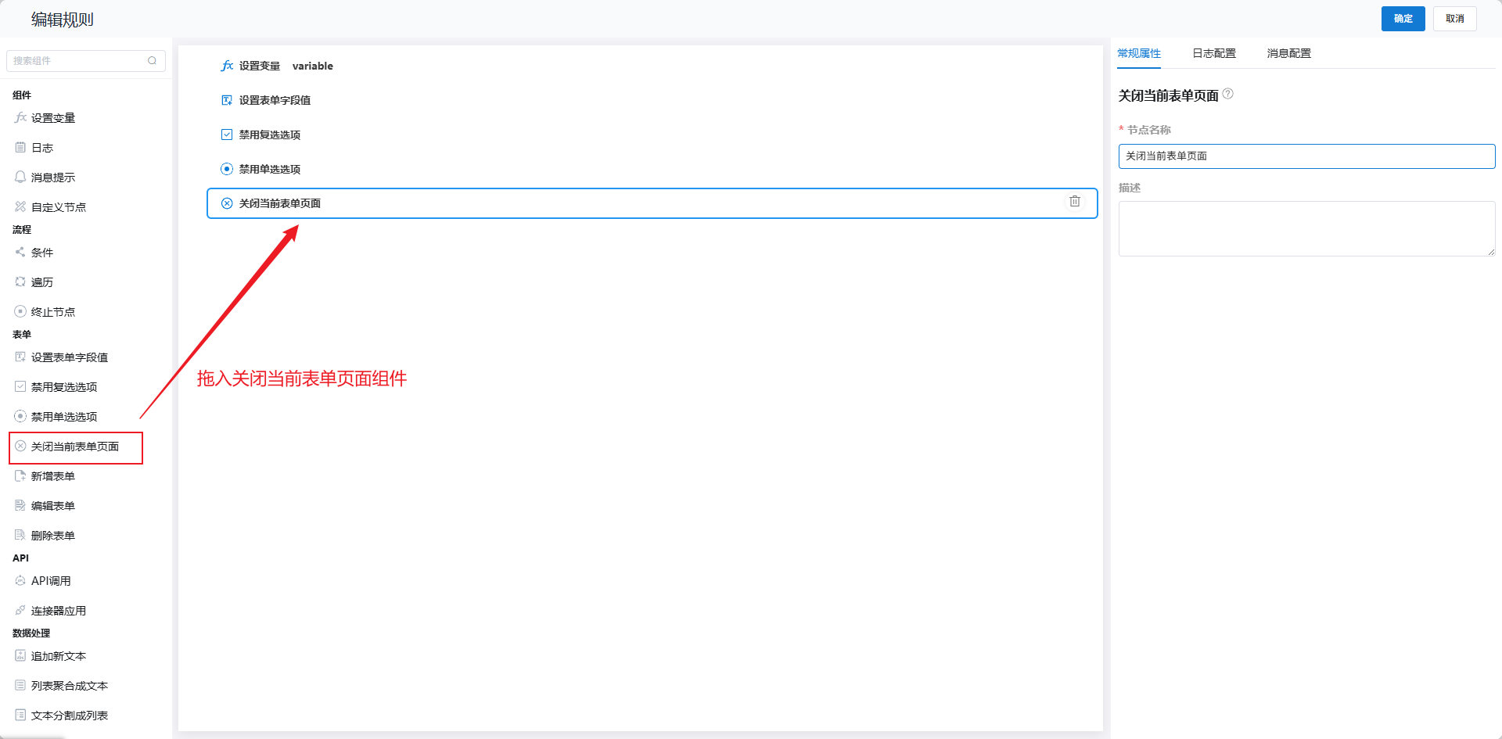
Task: Click the 遍历 loop icon
Action: 20,282
